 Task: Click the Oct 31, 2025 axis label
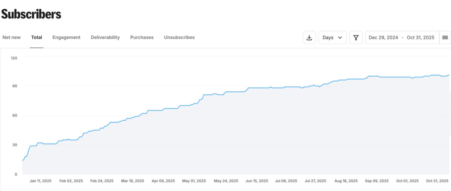(437, 181)
